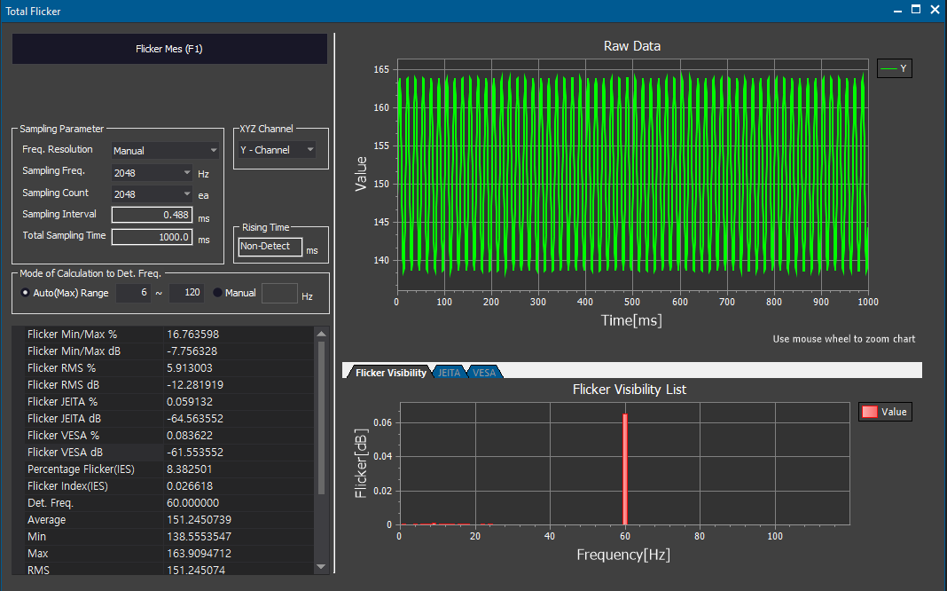This screenshot has height=591, width=947.
Task: Select the Flicker Visibility tab
Action: 387,372
